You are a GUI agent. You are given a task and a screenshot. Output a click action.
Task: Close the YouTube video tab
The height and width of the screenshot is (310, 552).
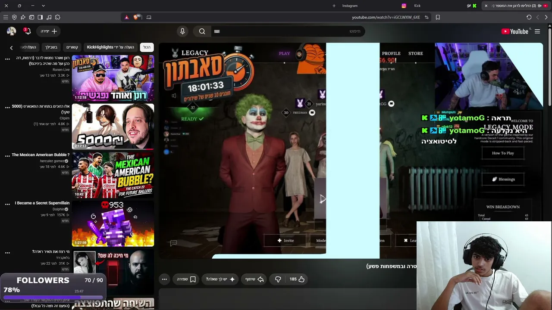pyautogui.click(x=486, y=6)
